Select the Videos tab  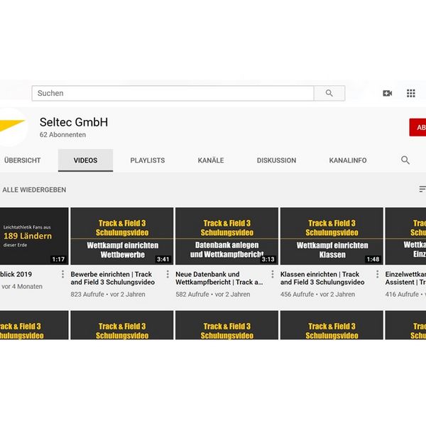(x=85, y=160)
